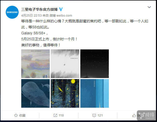Open the 三星电子华东官方微博 account name

pyautogui.click(x=39, y=9)
